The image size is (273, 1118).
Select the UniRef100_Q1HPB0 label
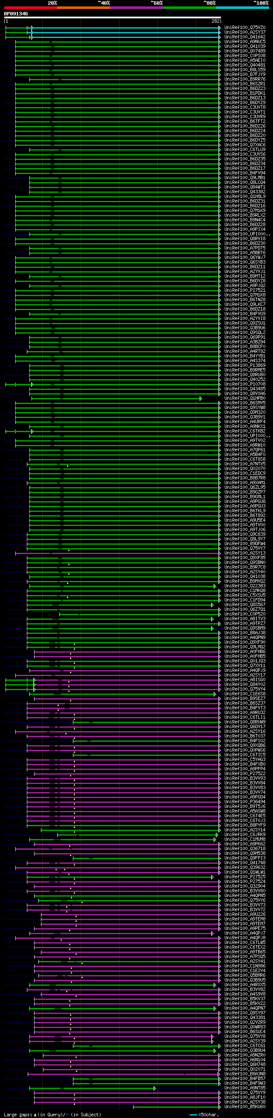point(245,398)
